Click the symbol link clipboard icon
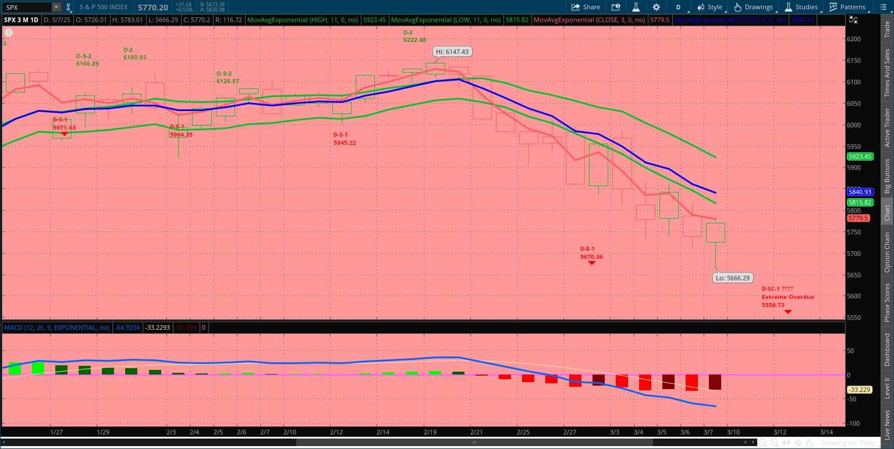894x449 pixels. click(x=69, y=7)
